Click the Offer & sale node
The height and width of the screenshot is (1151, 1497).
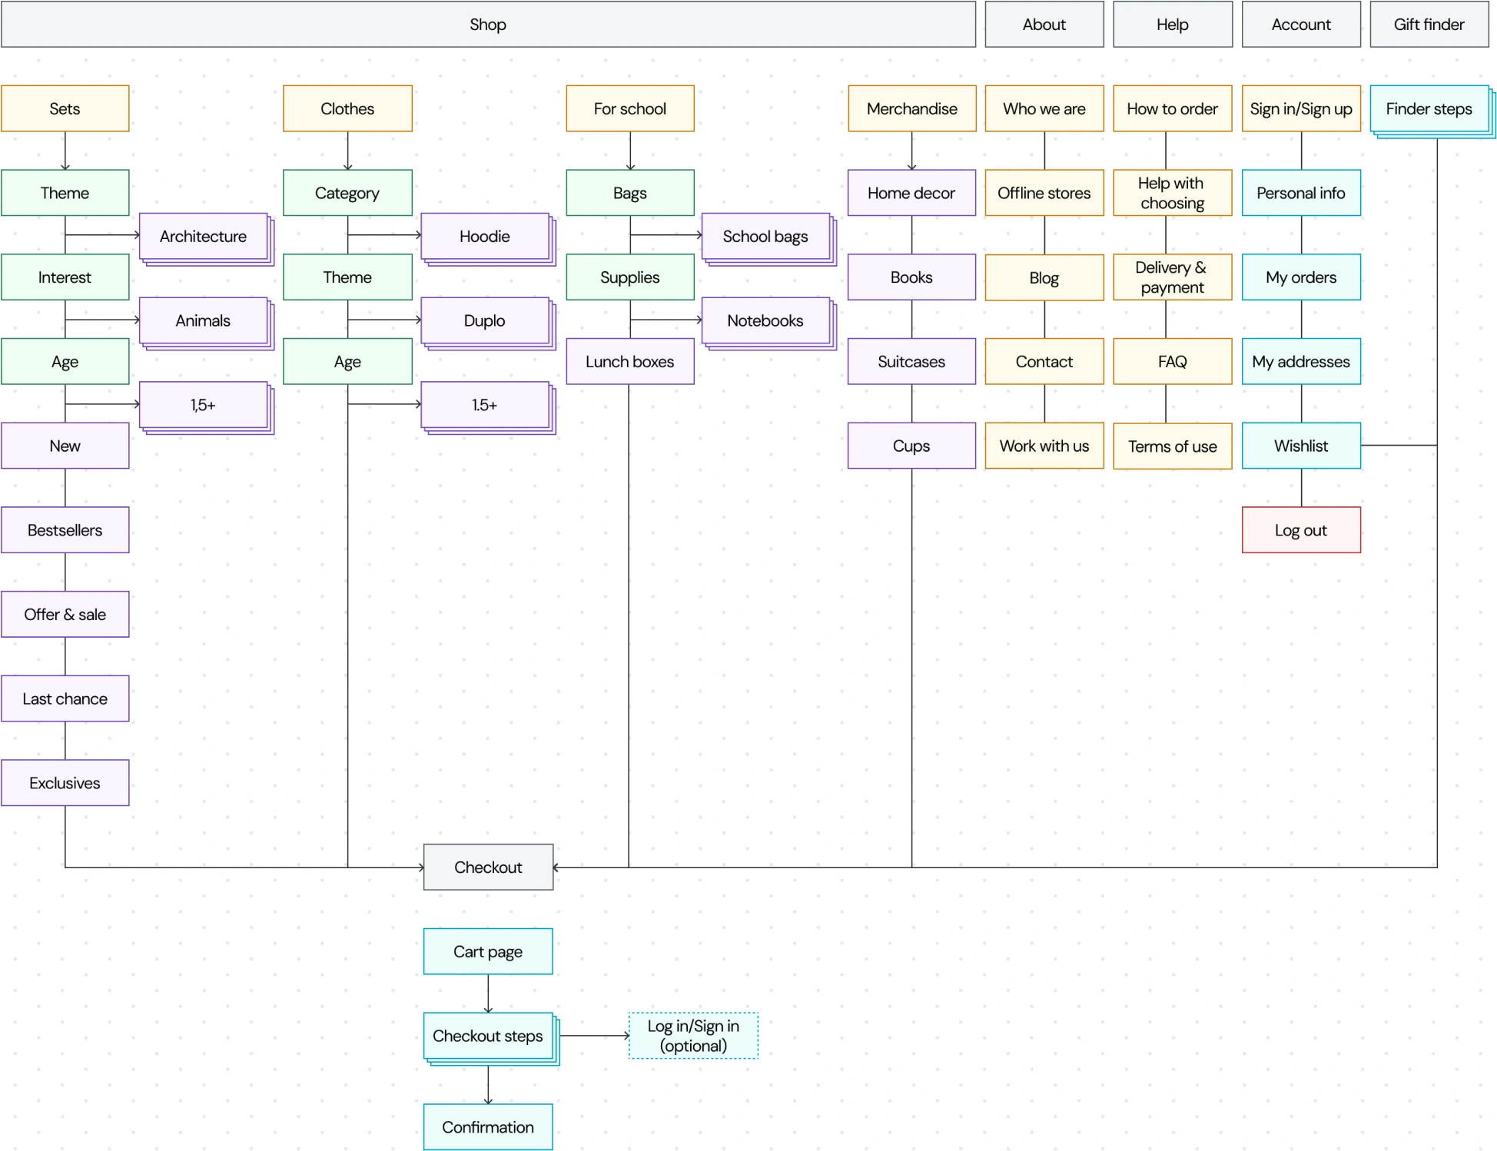(65, 615)
